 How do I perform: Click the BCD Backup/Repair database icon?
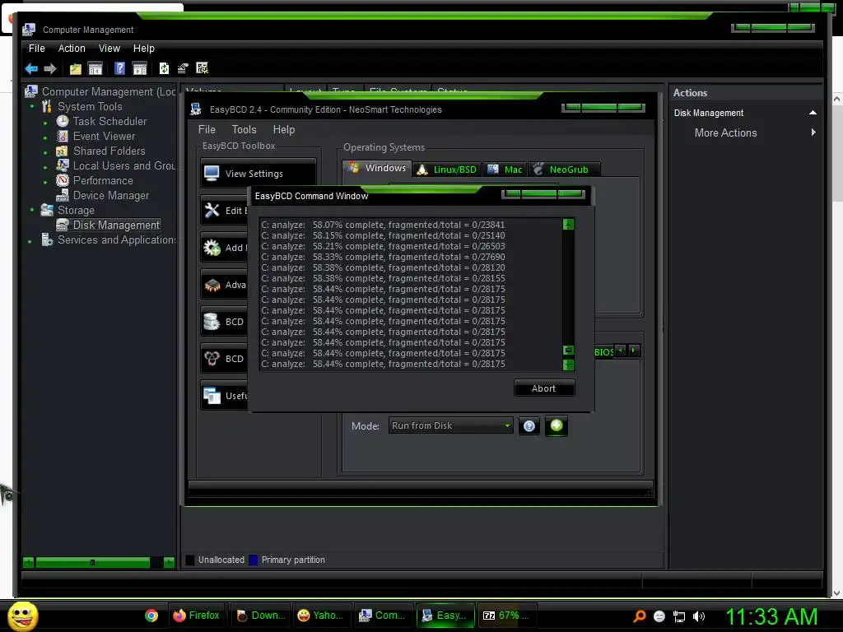[212, 322]
